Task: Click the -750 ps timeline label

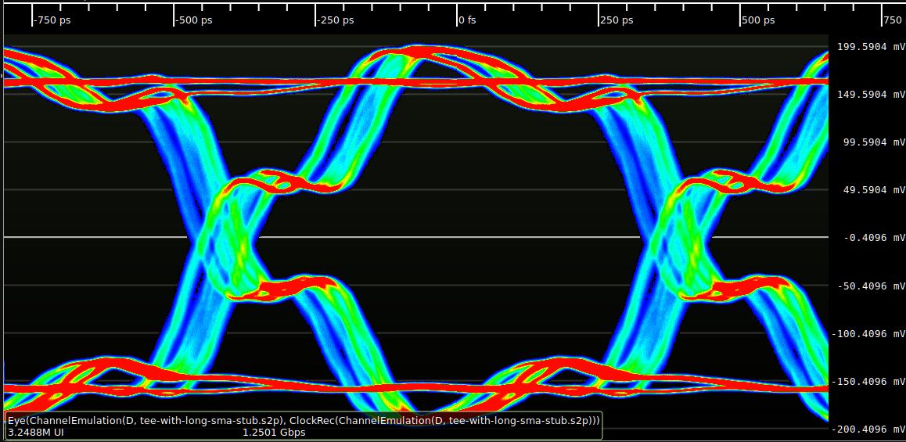Action: click(x=52, y=20)
